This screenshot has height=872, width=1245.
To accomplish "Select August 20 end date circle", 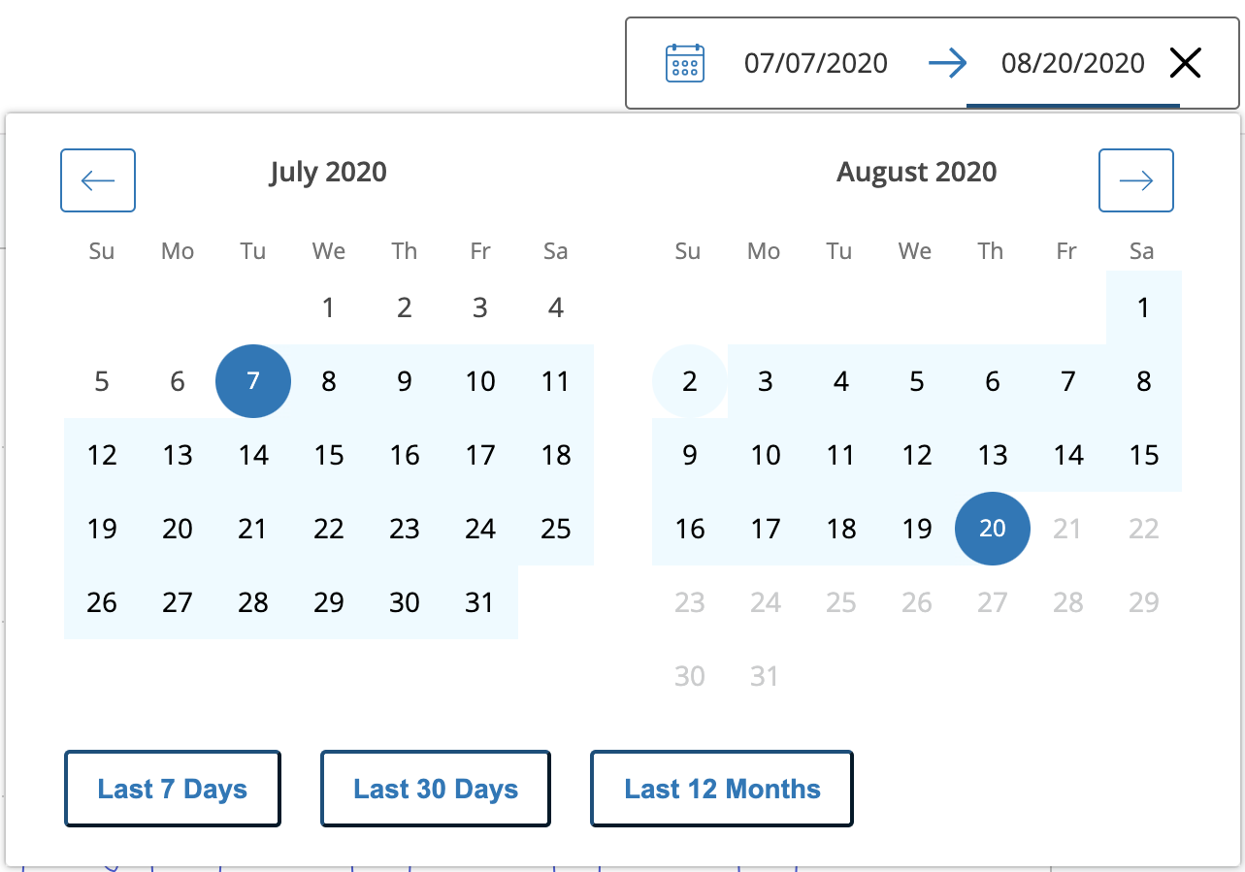I will pyautogui.click(x=992, y=529).
